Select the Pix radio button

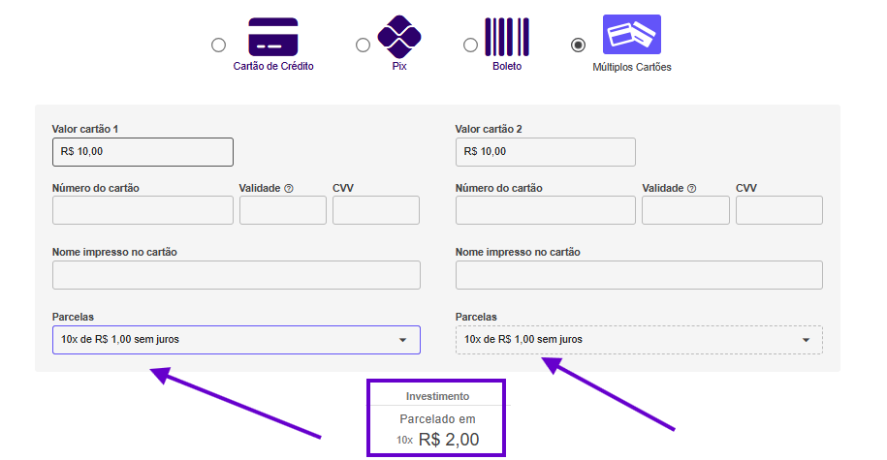363,45
